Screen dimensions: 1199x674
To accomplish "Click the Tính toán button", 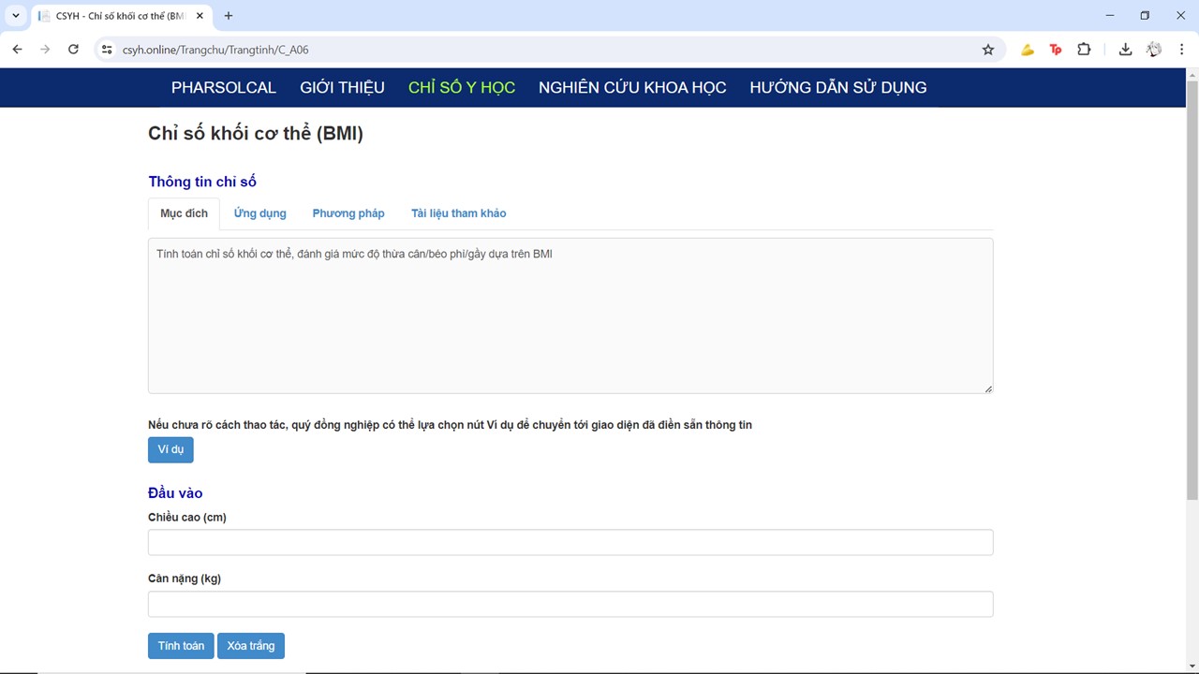I will coord(181,646).
